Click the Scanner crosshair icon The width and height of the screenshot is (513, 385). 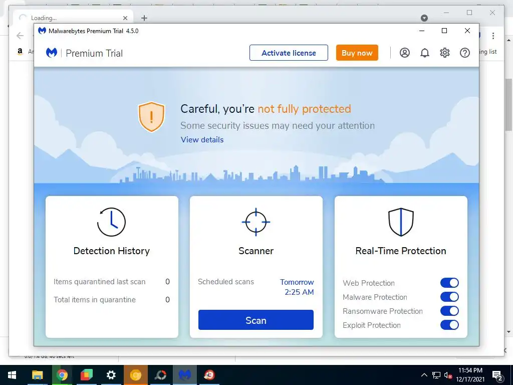coord(256,222)
